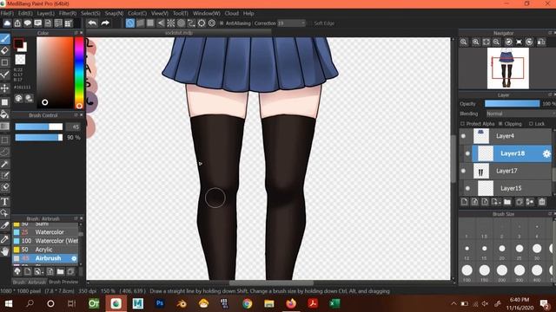Open Photoshop from Windows taskbar
This screenshot has width=556, height=312.
click(160, 303)
